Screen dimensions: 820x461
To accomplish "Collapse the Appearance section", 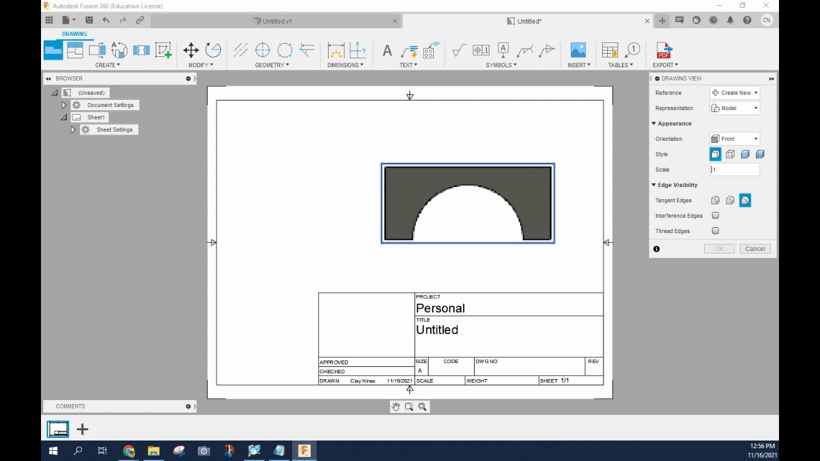I will (654, 124).
